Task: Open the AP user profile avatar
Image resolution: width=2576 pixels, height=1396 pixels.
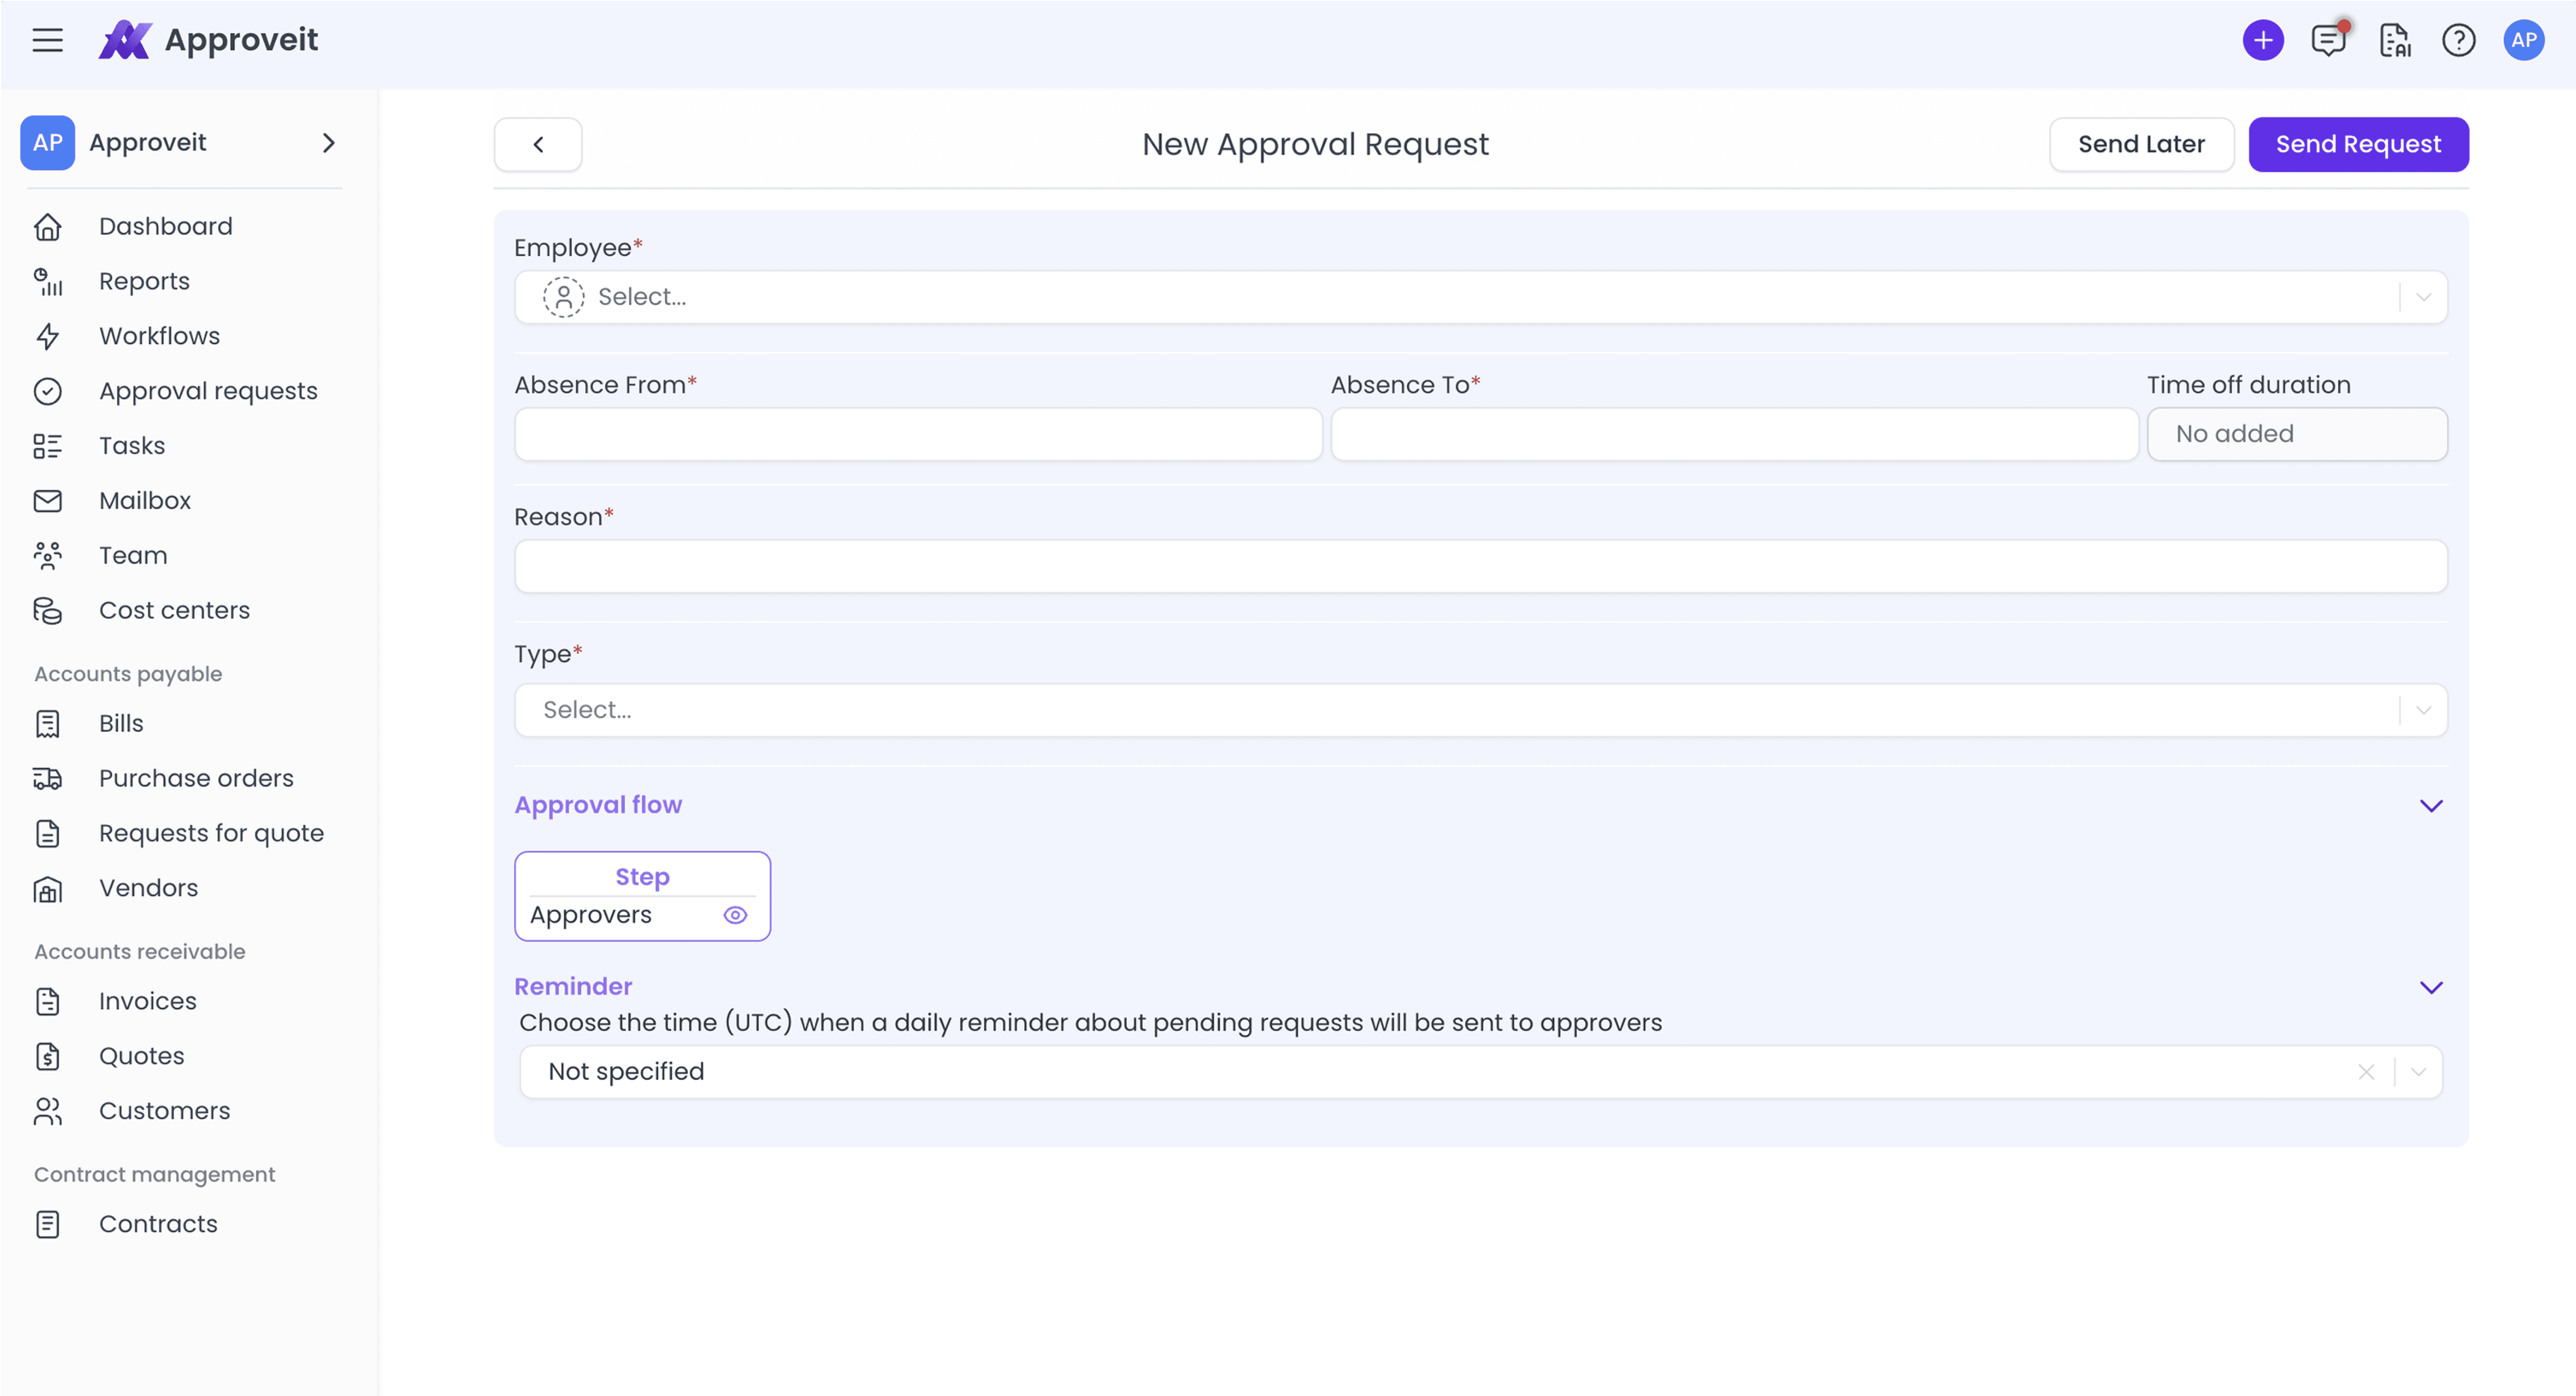Action: coord(2523,40)
